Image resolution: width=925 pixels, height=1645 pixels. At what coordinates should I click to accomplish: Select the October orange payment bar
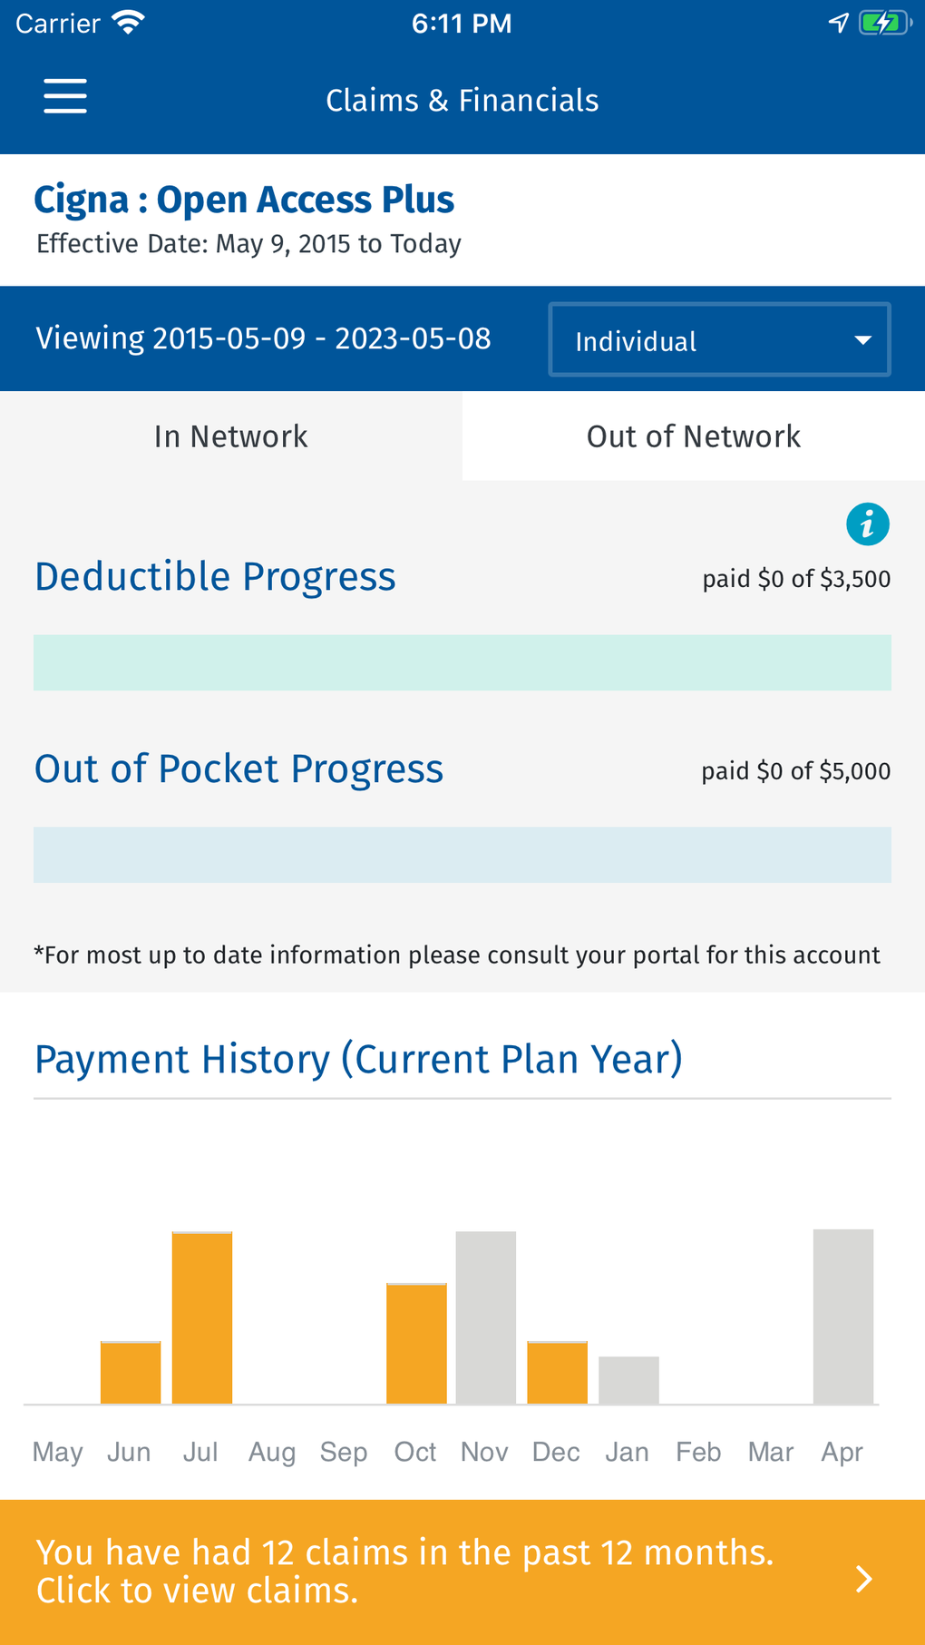(416, 1344)
